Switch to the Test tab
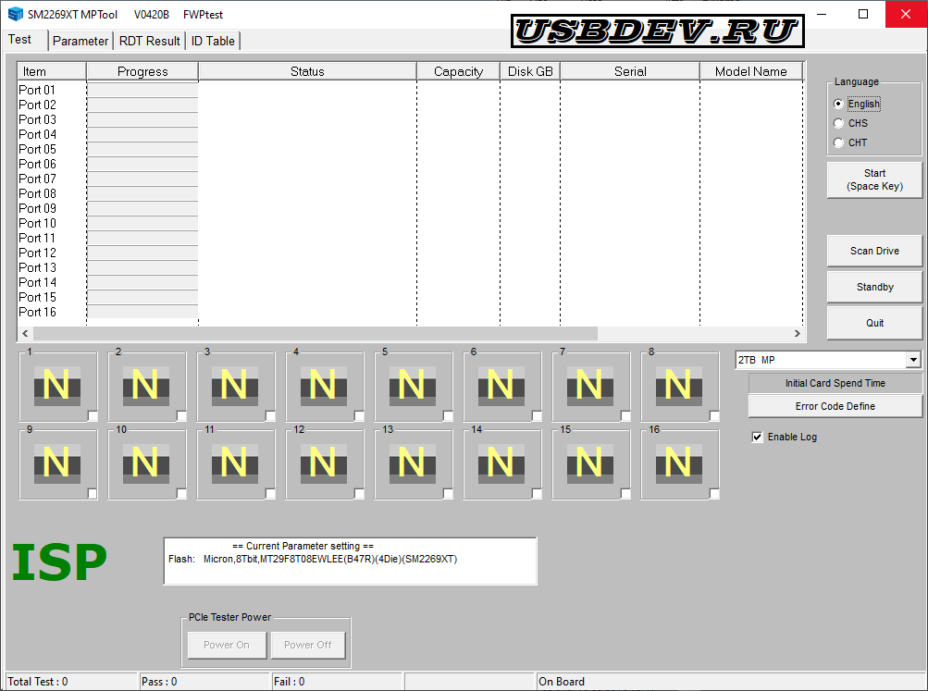This screenshot has width=928, height=691. tap(19, 40)
